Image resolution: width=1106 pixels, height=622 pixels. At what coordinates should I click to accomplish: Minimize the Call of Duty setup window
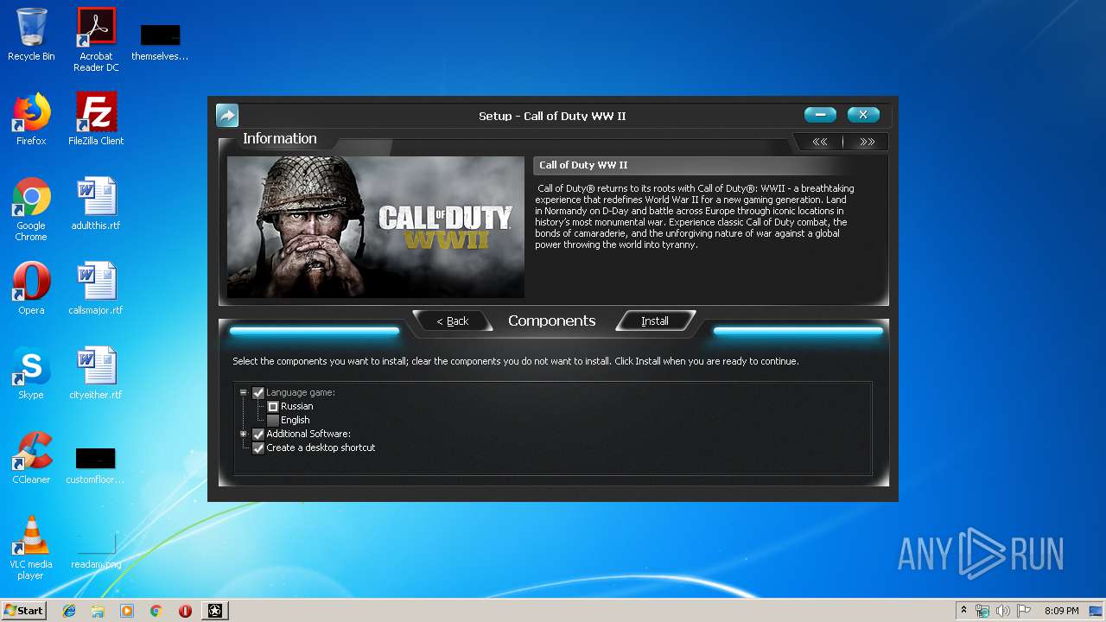[820, 115]
